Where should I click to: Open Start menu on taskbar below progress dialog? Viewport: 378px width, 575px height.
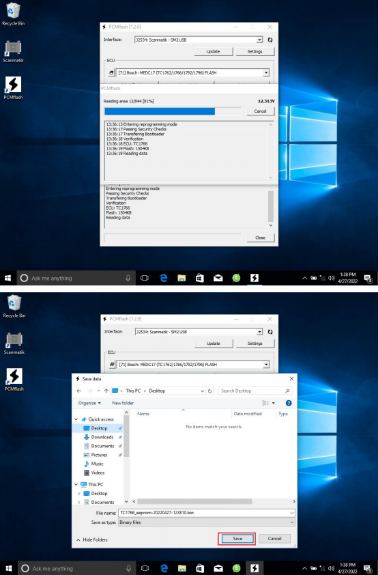tap(8, 278)
